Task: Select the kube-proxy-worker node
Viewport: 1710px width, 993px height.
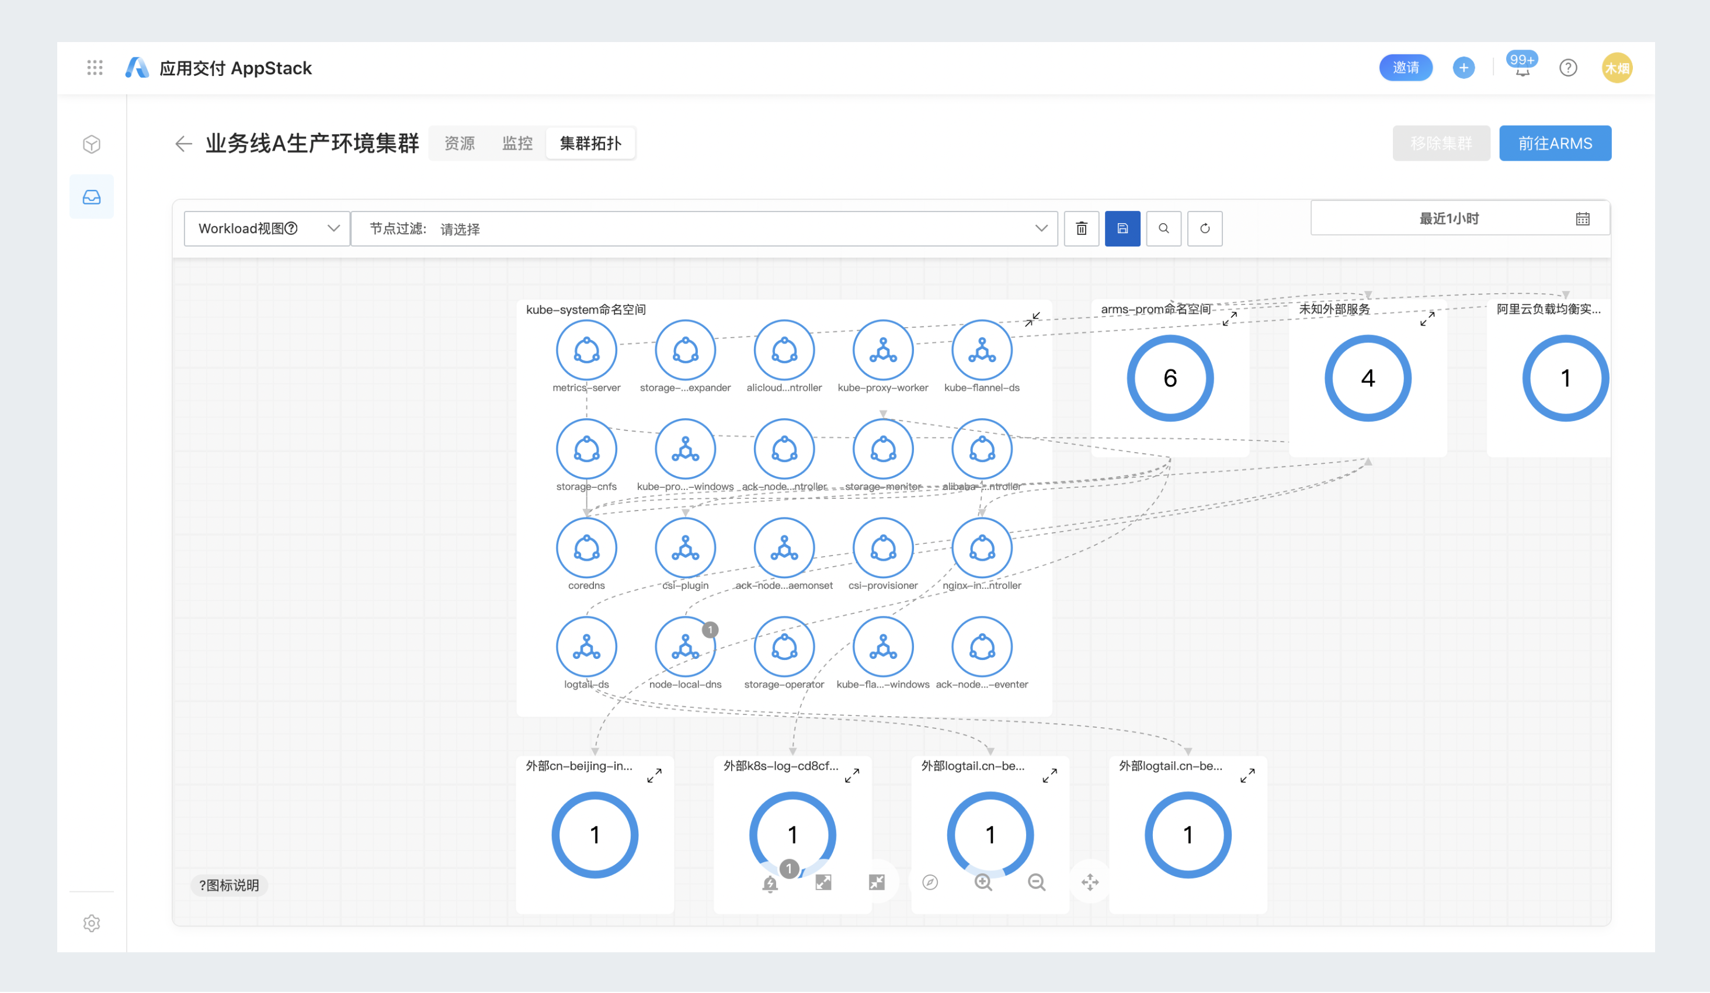Action: pos(883,351)
